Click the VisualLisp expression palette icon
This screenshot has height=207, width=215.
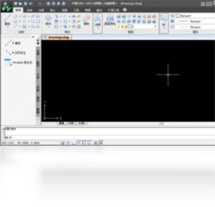click(x=8, y=62)
